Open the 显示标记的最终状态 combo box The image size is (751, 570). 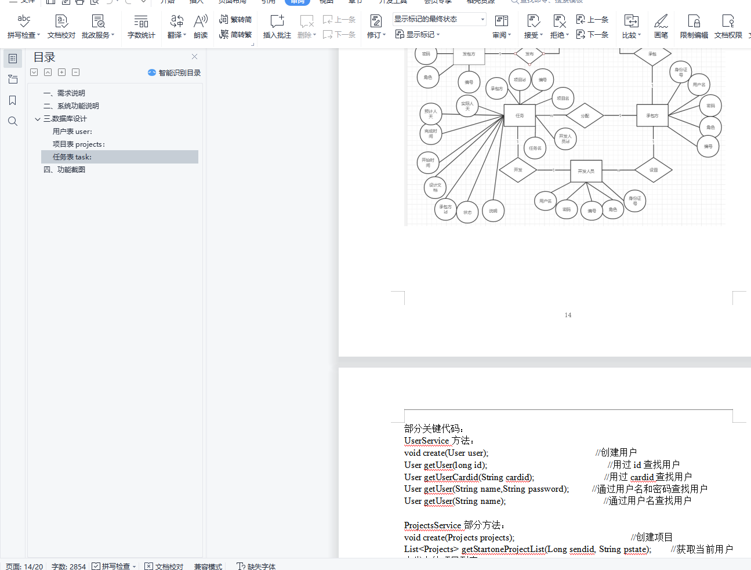pyautogui.click(x=439, y=19)
